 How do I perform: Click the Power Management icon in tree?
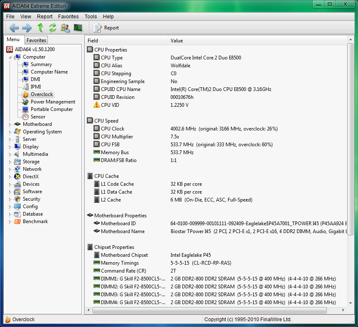coord(25,102)
